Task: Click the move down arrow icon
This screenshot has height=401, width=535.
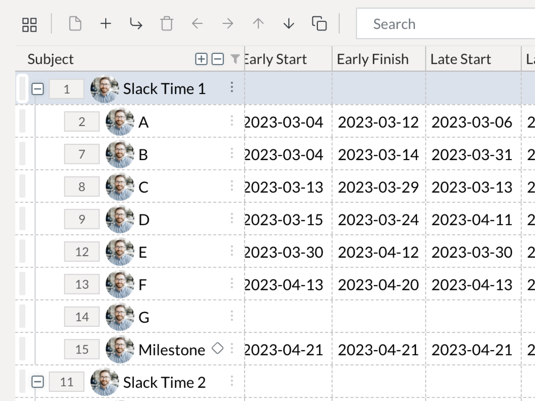Action: [x=289, y=24]
